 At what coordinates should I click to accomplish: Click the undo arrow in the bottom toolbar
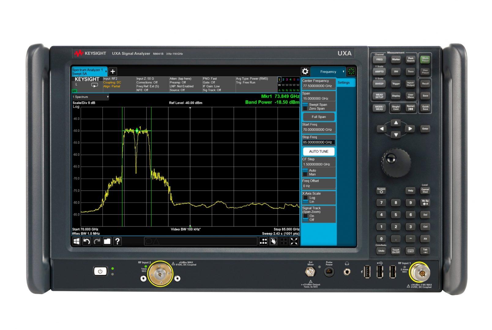87,241
